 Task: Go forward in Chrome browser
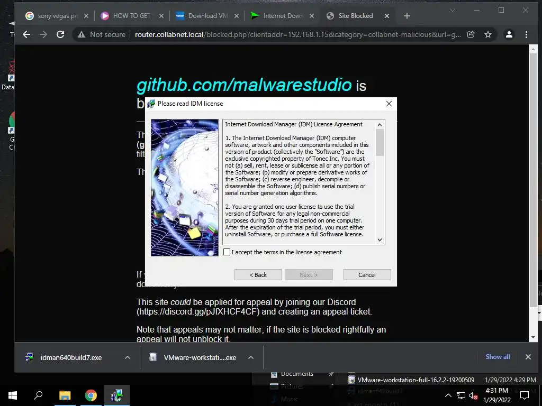[x=43, y=34]
